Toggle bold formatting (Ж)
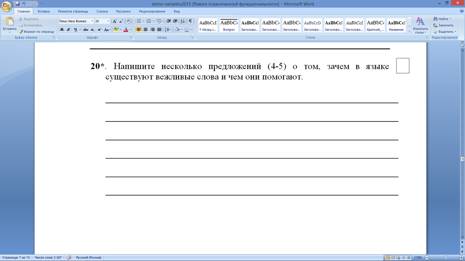This screenshot has height=261, width=465. click(62, 30)
